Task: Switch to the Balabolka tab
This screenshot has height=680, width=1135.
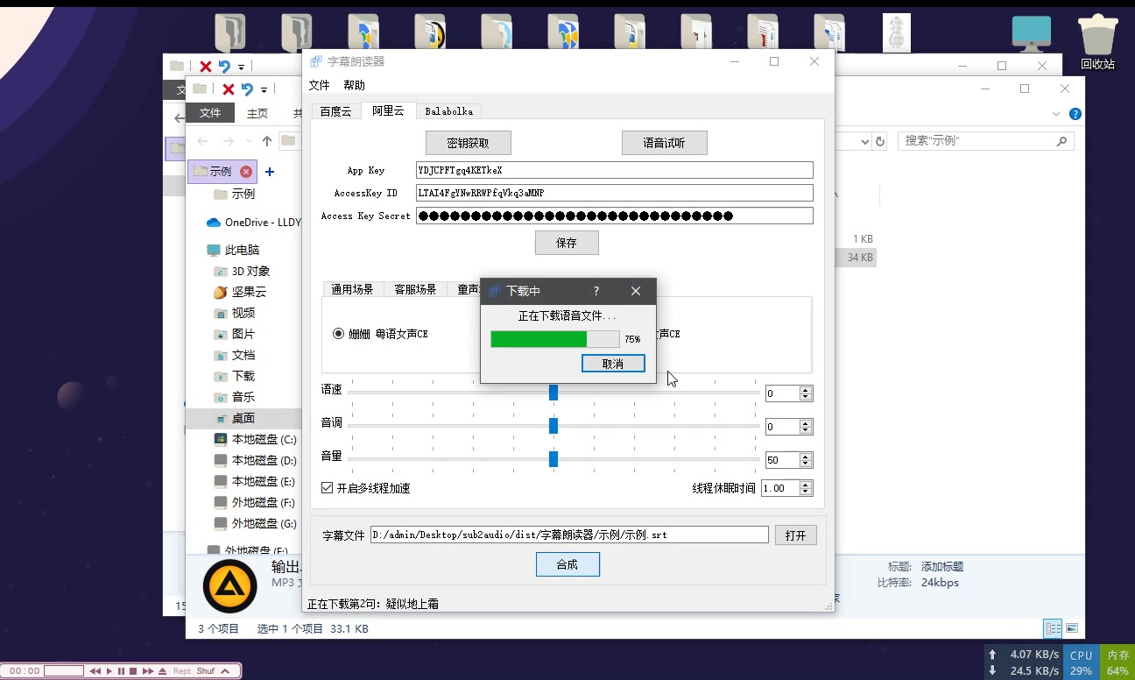Action: [448, 111]
